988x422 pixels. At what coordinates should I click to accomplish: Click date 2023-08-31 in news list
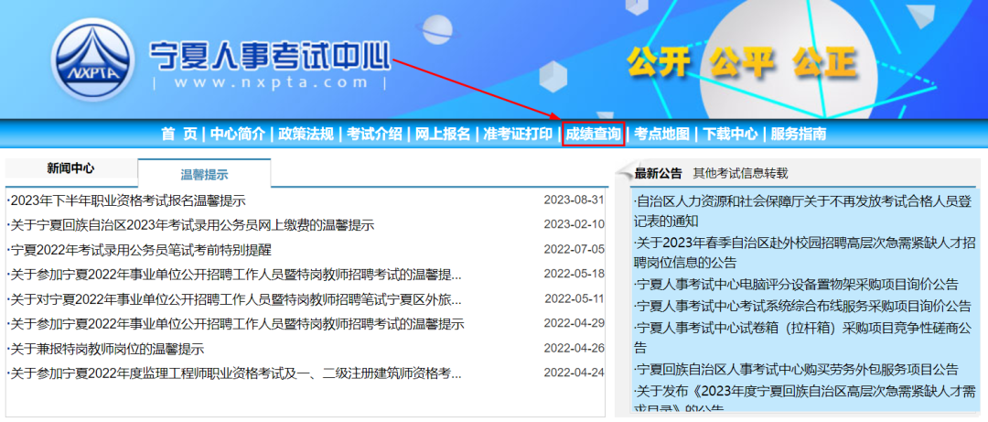(x=574, y=200)
